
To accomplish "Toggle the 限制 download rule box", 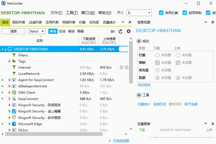I will [x=157, y=63].
